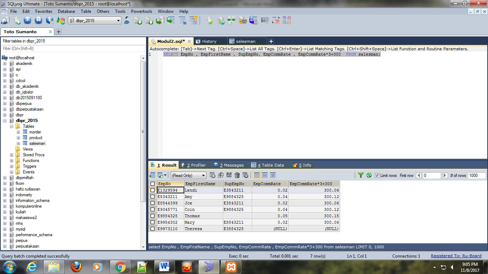This screenshot has height=274, width=488.
Task: Expand the mysql database node
Action: (x=5, y=229)
